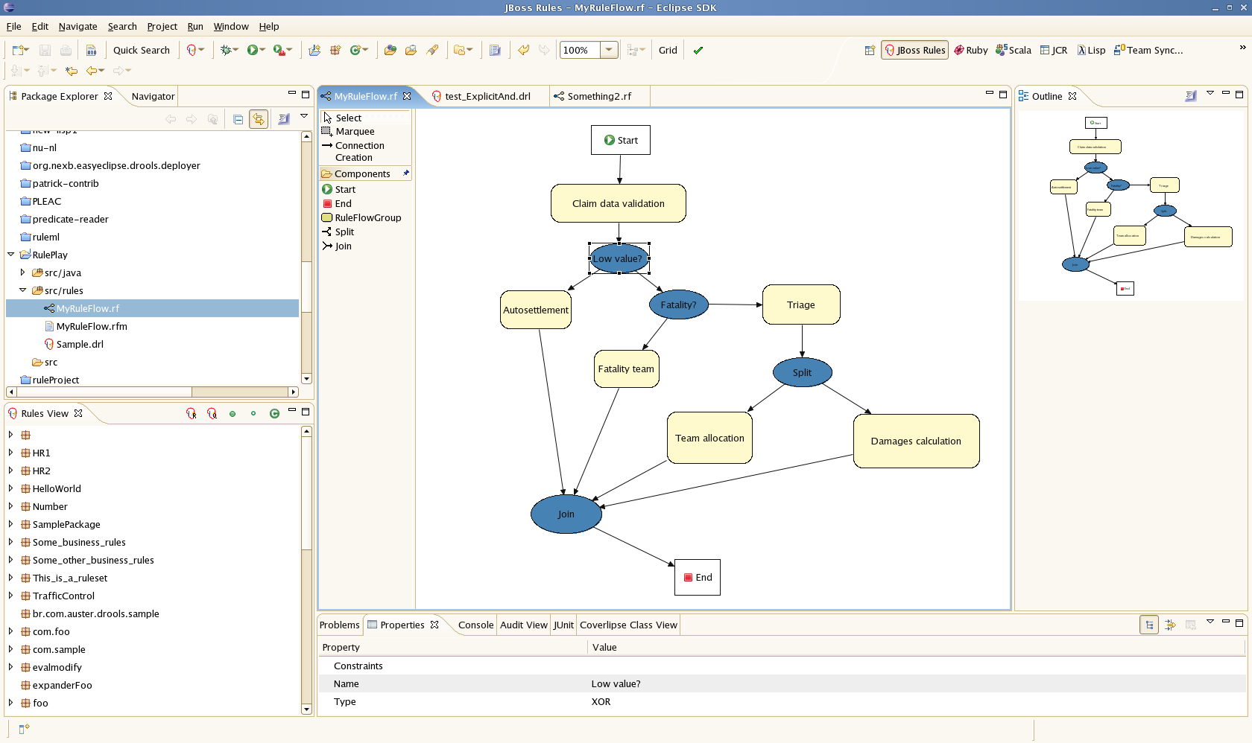Screen dimensions: 1252x743
Task: Toggle Link with Editor in Package Explorer
Action: click(x=259, y=119)
